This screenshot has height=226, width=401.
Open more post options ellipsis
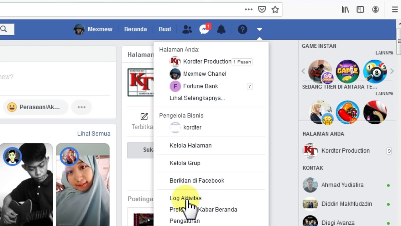point(81,107)
